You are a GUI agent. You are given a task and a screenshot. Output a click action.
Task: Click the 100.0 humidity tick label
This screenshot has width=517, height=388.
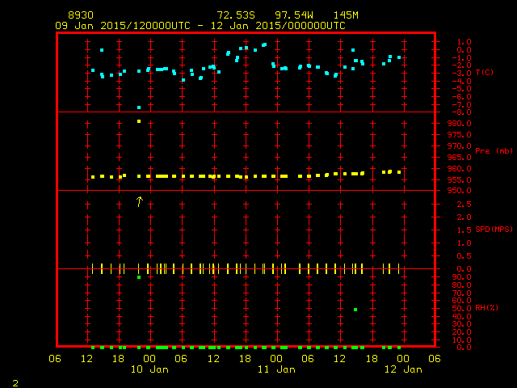(455, 269)
